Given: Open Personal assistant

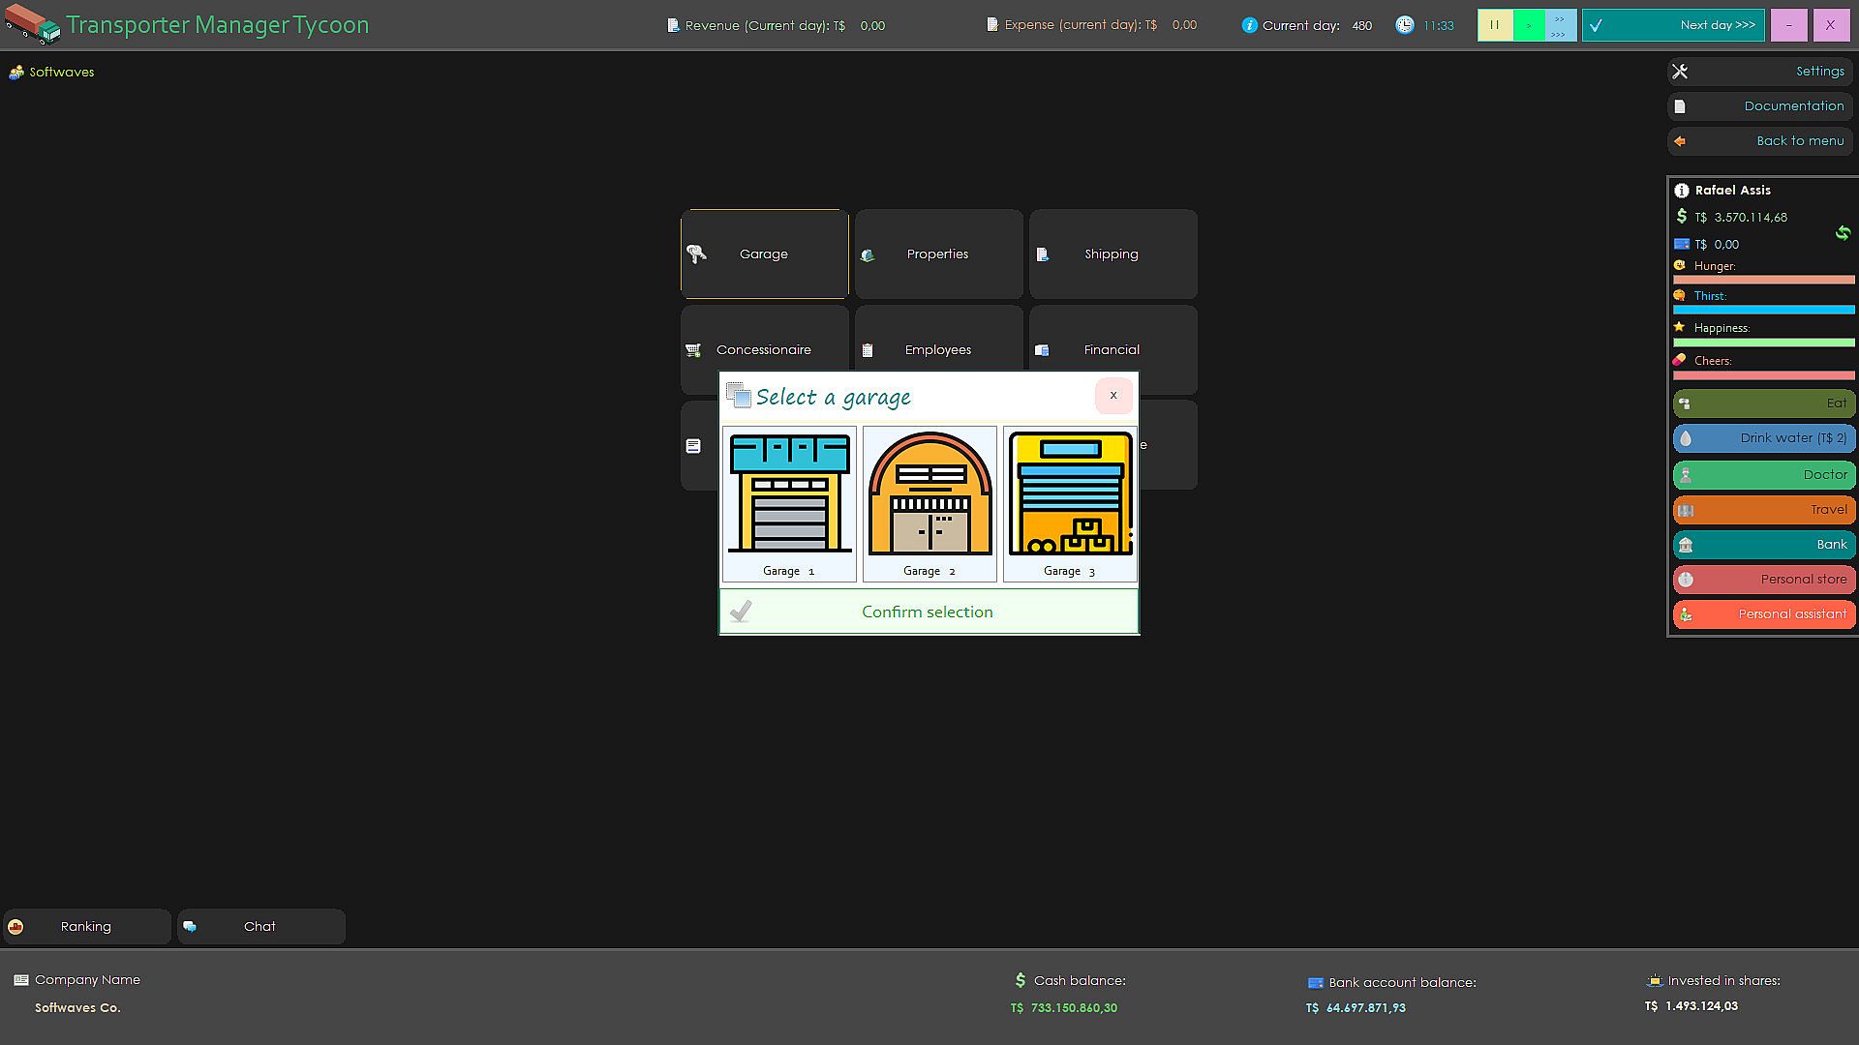Looking at the screenshot, I should pyautogui.click(x=1763, y=614).
